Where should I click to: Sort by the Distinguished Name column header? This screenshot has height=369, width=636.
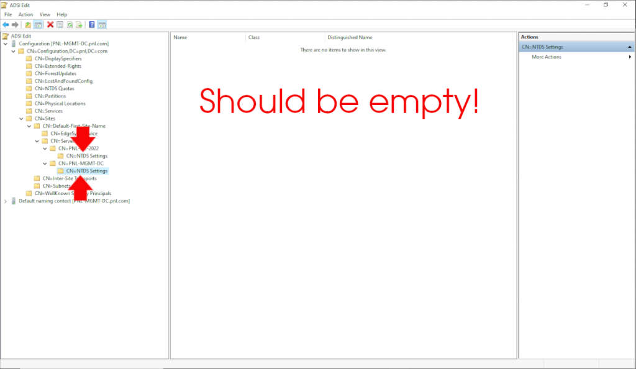click(350, 37)
